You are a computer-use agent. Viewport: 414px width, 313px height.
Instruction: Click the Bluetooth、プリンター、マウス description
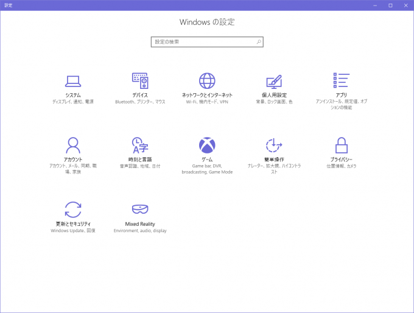click(140, 102)
